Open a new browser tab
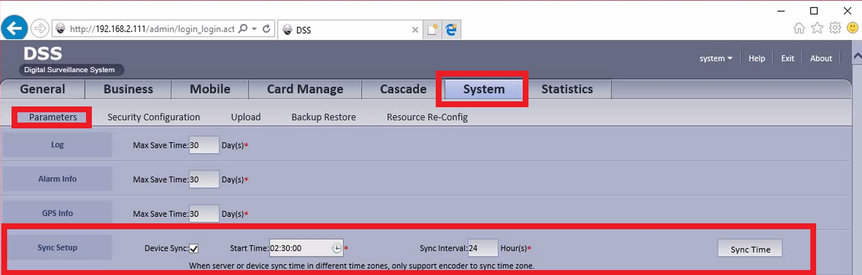 [x=432, y=29]
